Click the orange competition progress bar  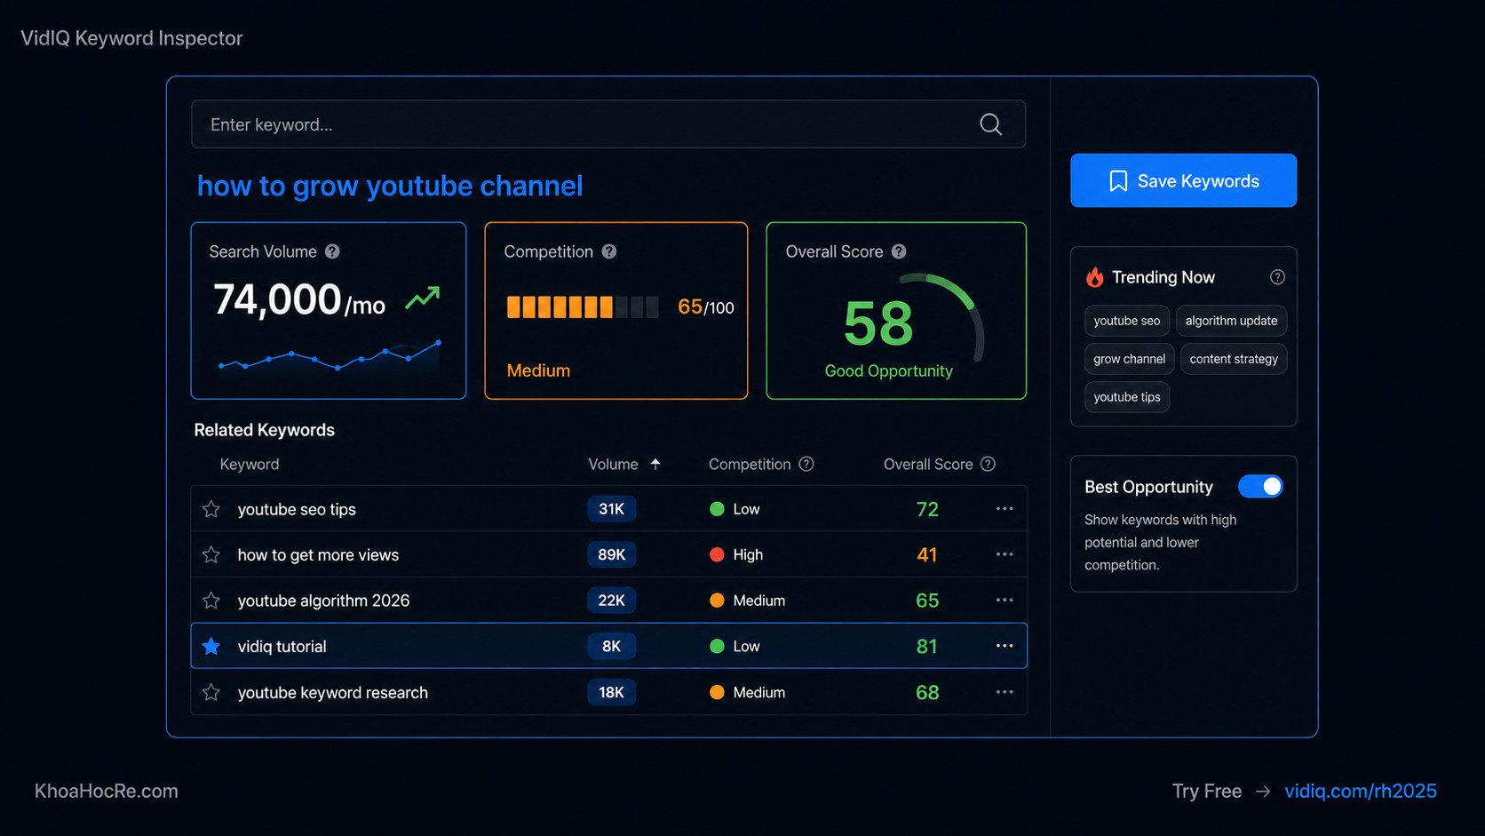point(583,307)
